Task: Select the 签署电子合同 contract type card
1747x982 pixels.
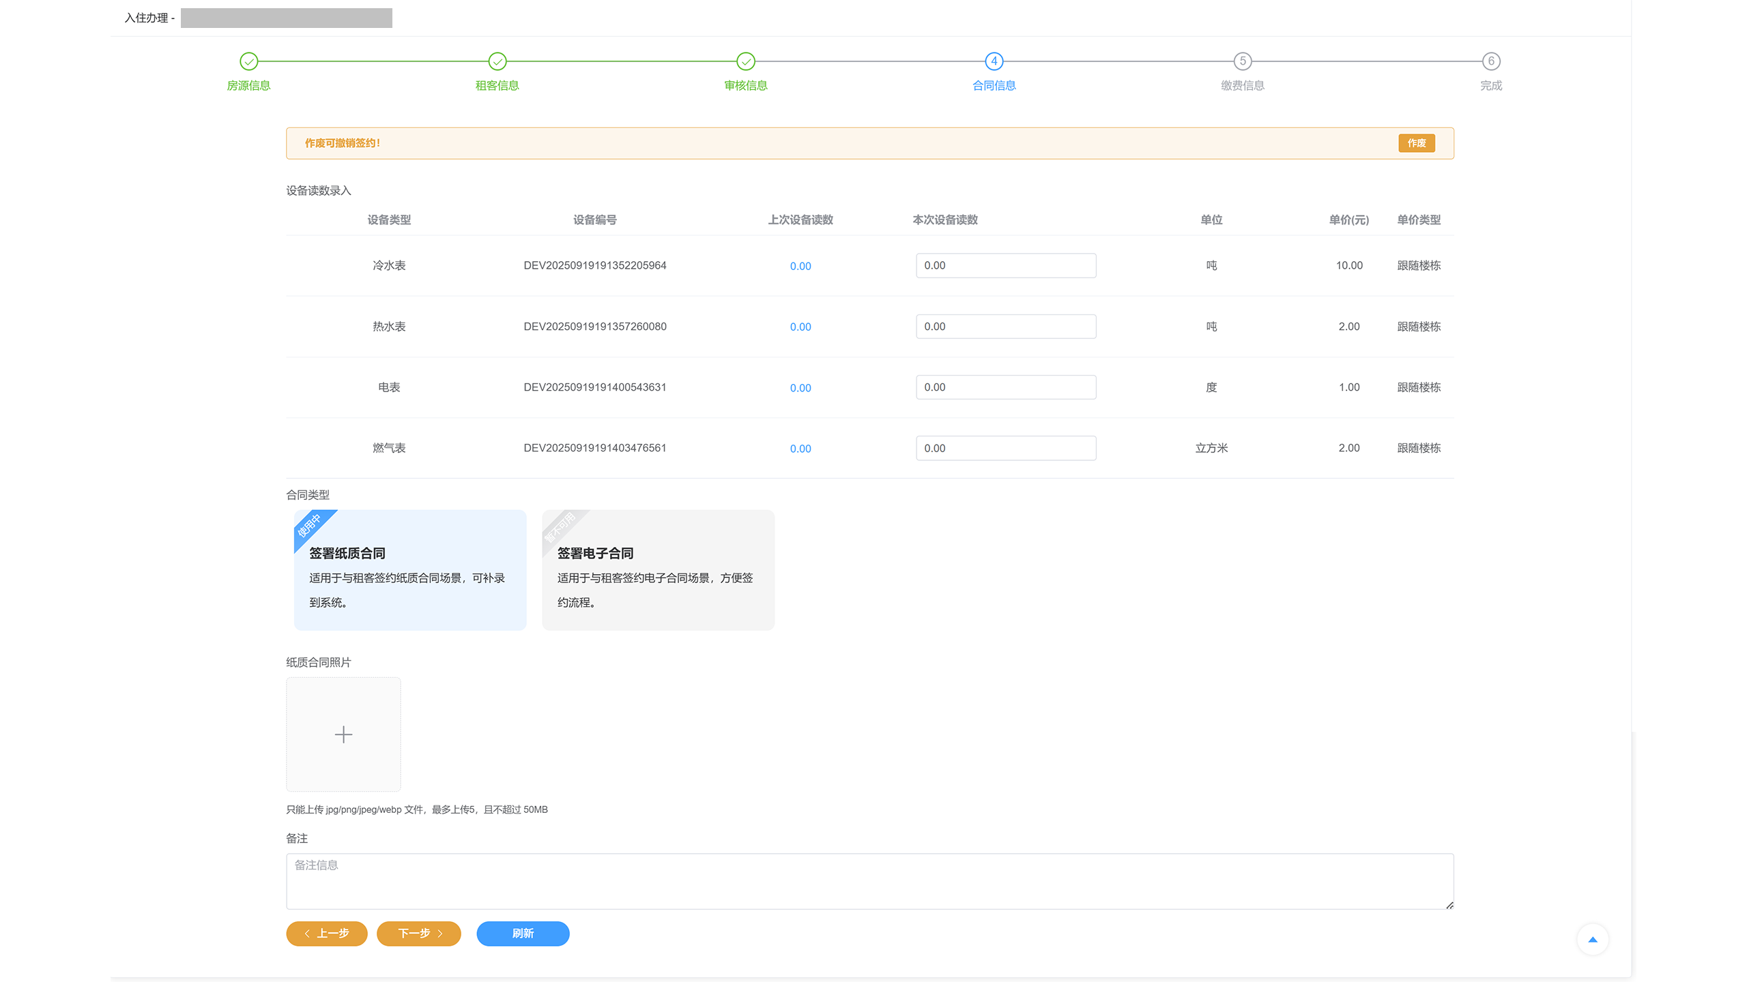Action: point(658,570)
